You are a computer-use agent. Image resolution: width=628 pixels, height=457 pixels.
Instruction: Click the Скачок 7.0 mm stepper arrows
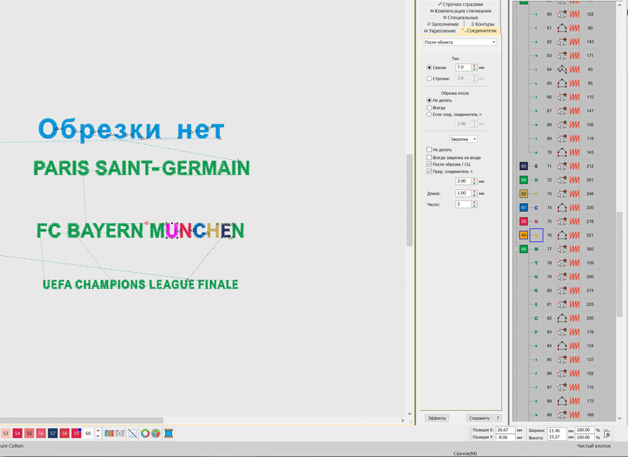coord(474,67)
